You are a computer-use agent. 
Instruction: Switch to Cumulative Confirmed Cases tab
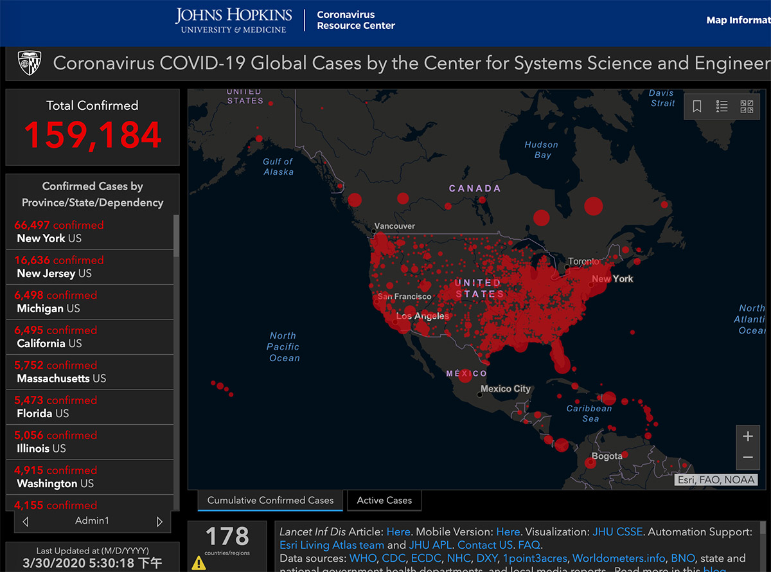pyautogui.click(x=270, y=500)
